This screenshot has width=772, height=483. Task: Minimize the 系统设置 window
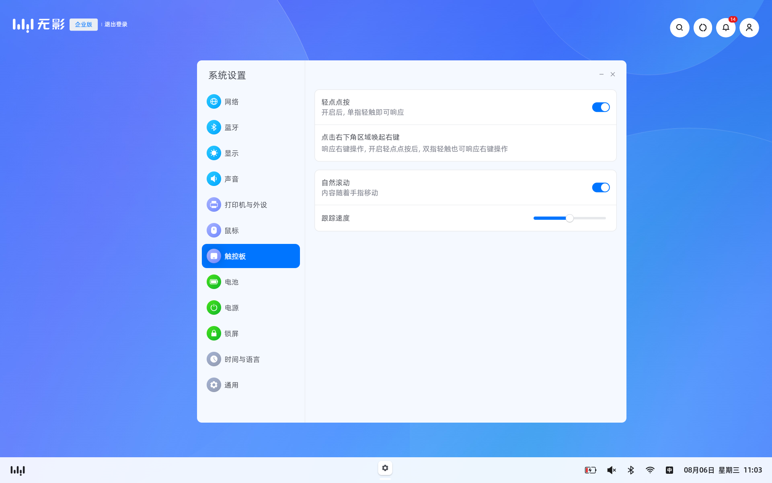pyautogui.click(x=602, y=74)
